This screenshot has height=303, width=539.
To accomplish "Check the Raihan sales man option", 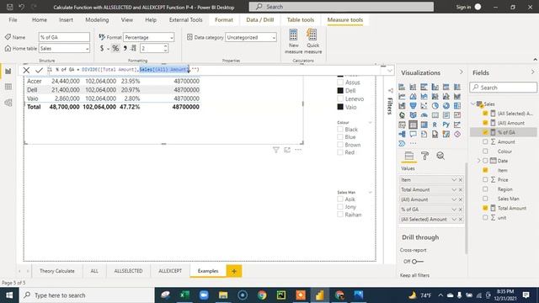I will 340,215.
